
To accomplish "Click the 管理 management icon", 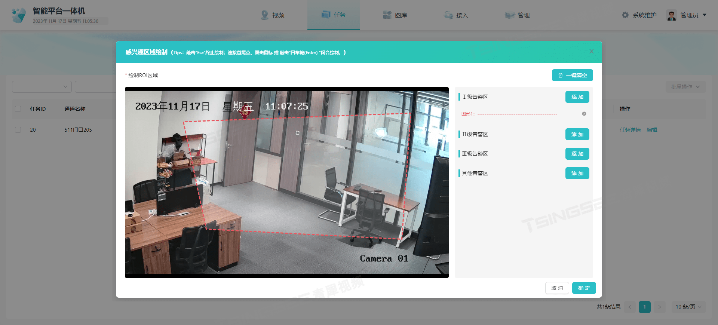I will (510, 15).
